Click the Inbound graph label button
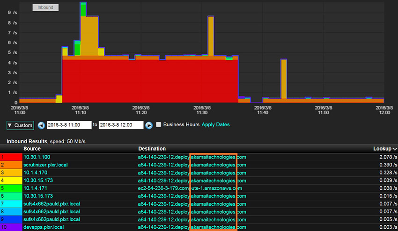This screenshot has width=398, height=231. pyautogui.click(x=45, y=7)
